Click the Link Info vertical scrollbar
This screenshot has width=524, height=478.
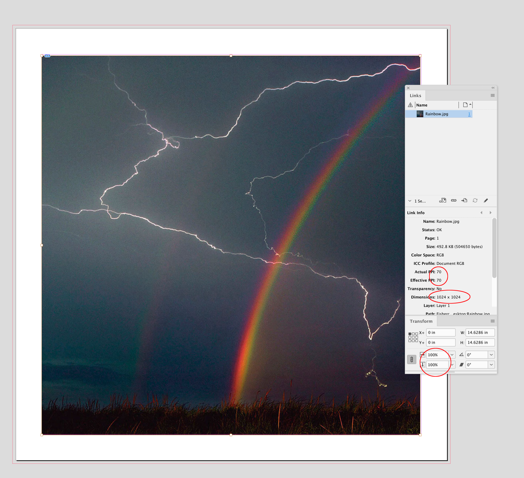(494, 248)
